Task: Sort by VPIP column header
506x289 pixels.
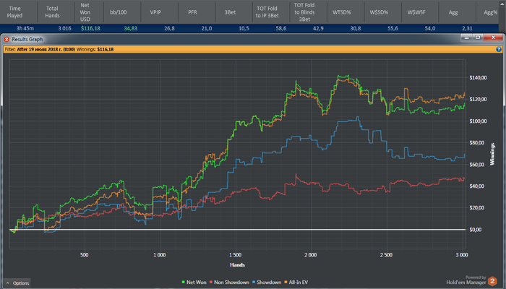Action: click(155, 12)
